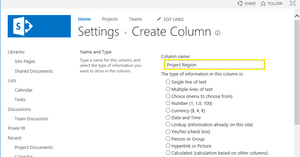Select Multiple lines of text option
The height and width of the screenshot is (157, 300).
168,89
